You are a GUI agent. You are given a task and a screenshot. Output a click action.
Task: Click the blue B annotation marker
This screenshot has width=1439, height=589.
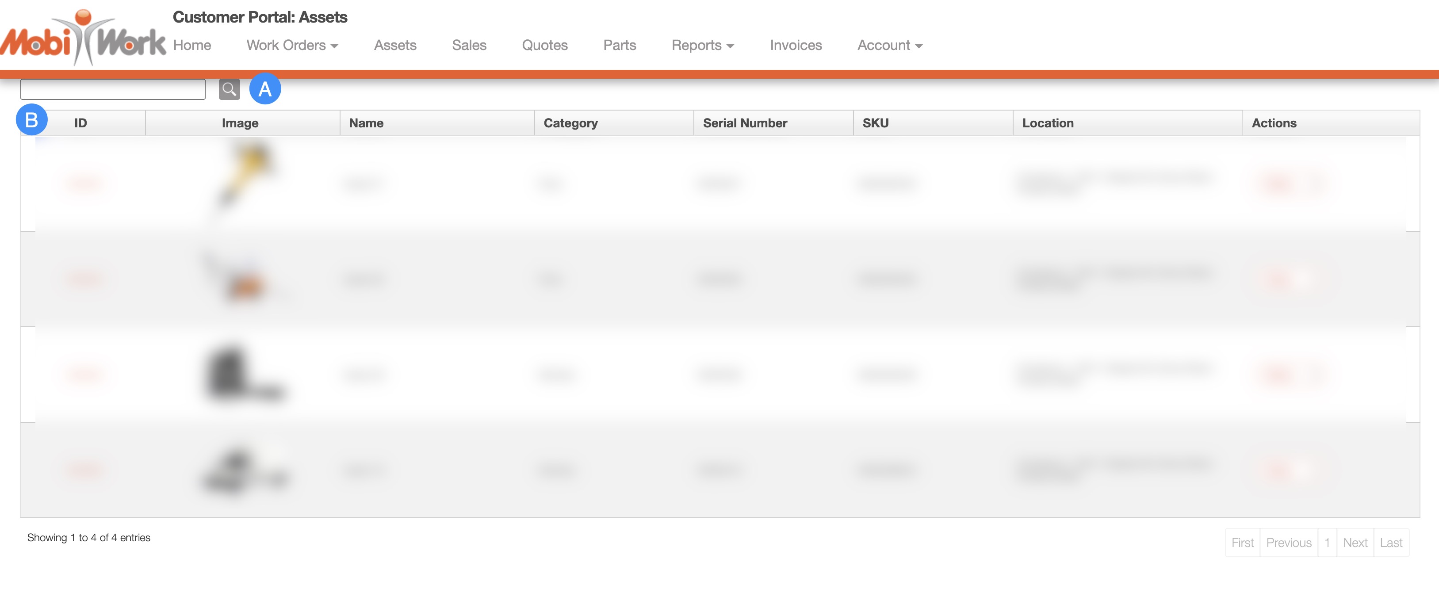31,119
